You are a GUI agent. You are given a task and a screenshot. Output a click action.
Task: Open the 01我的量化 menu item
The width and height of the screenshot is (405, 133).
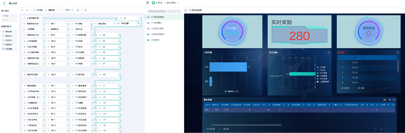coord(164,23)
